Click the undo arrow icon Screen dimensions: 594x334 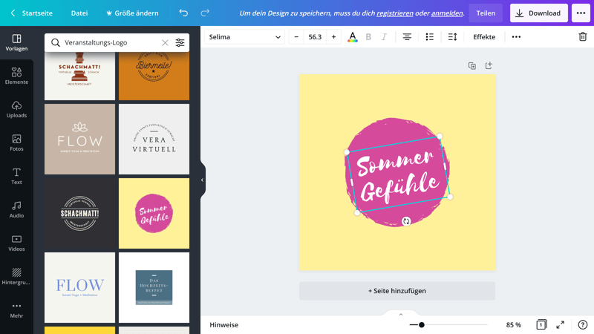coord(183,13)
